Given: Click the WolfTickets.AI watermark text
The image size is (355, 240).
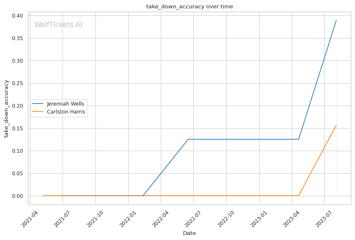Looking at the screenshot, I should click(x=58, y=25).
